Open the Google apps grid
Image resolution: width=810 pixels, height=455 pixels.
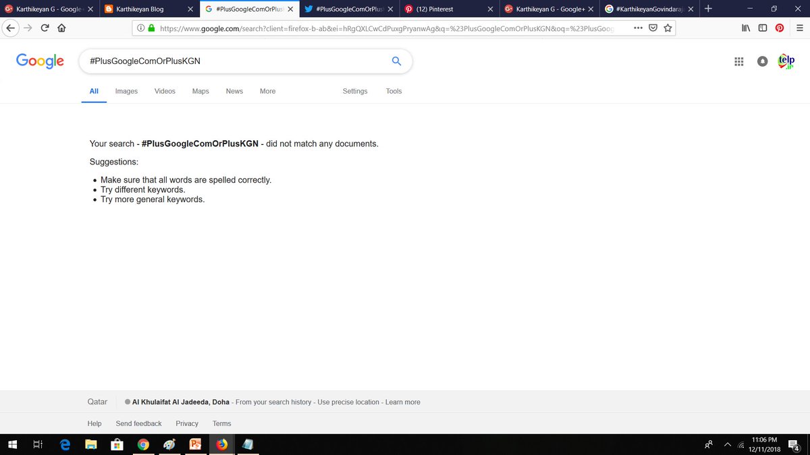738,61
